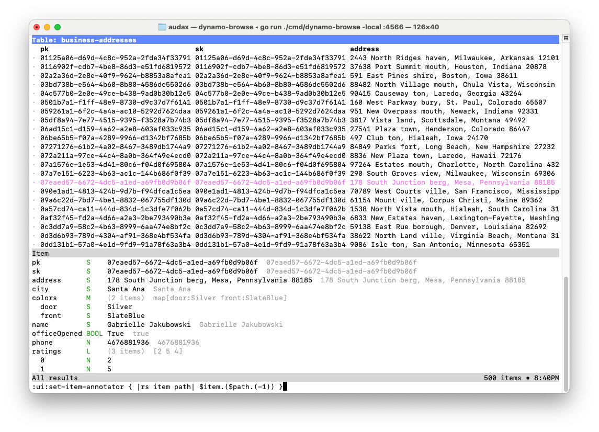Click the name value Gabrielle Jakubowski
The height and width of the screenshot is (432, 599).
(149, 325)
